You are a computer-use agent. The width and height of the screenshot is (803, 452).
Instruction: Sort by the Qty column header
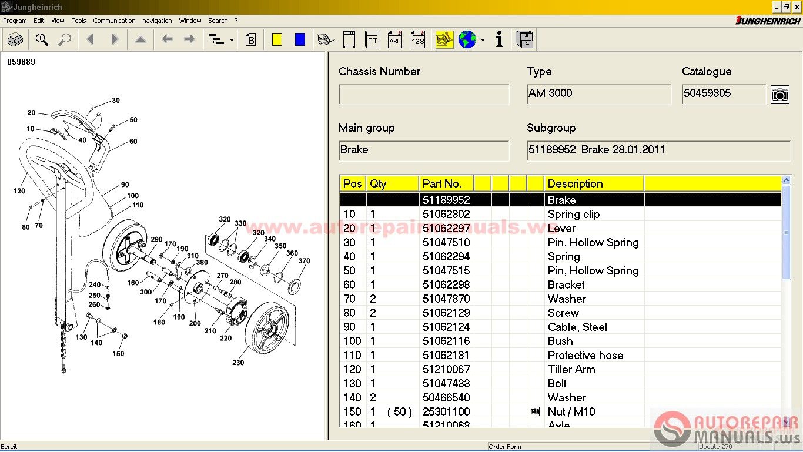pos(393,183)
